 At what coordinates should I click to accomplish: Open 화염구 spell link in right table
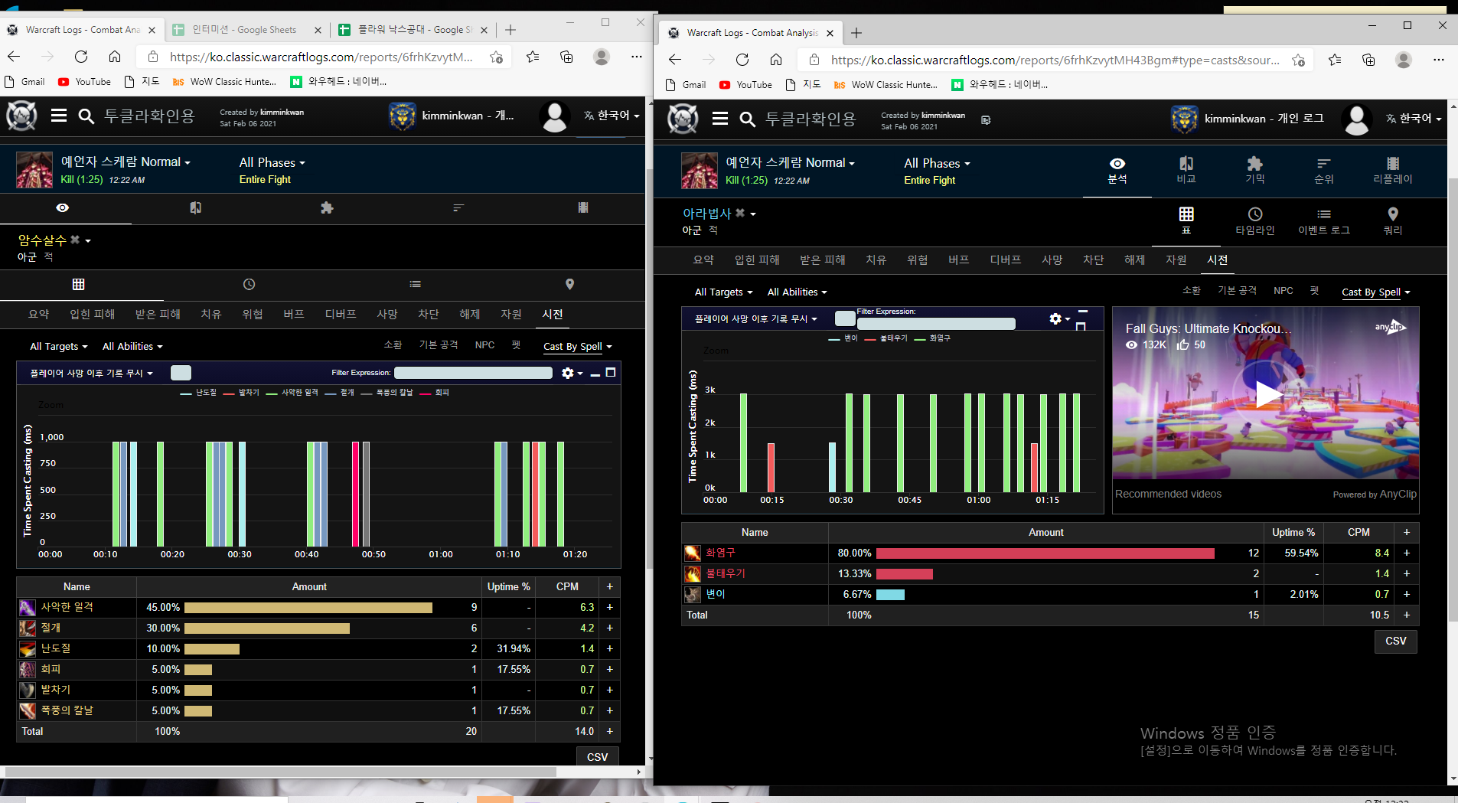point(720,552)
